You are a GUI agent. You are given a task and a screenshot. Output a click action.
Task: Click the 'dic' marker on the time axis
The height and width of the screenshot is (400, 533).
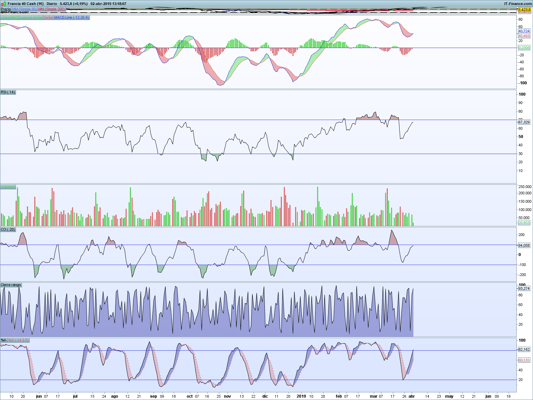tap(265, 396)
